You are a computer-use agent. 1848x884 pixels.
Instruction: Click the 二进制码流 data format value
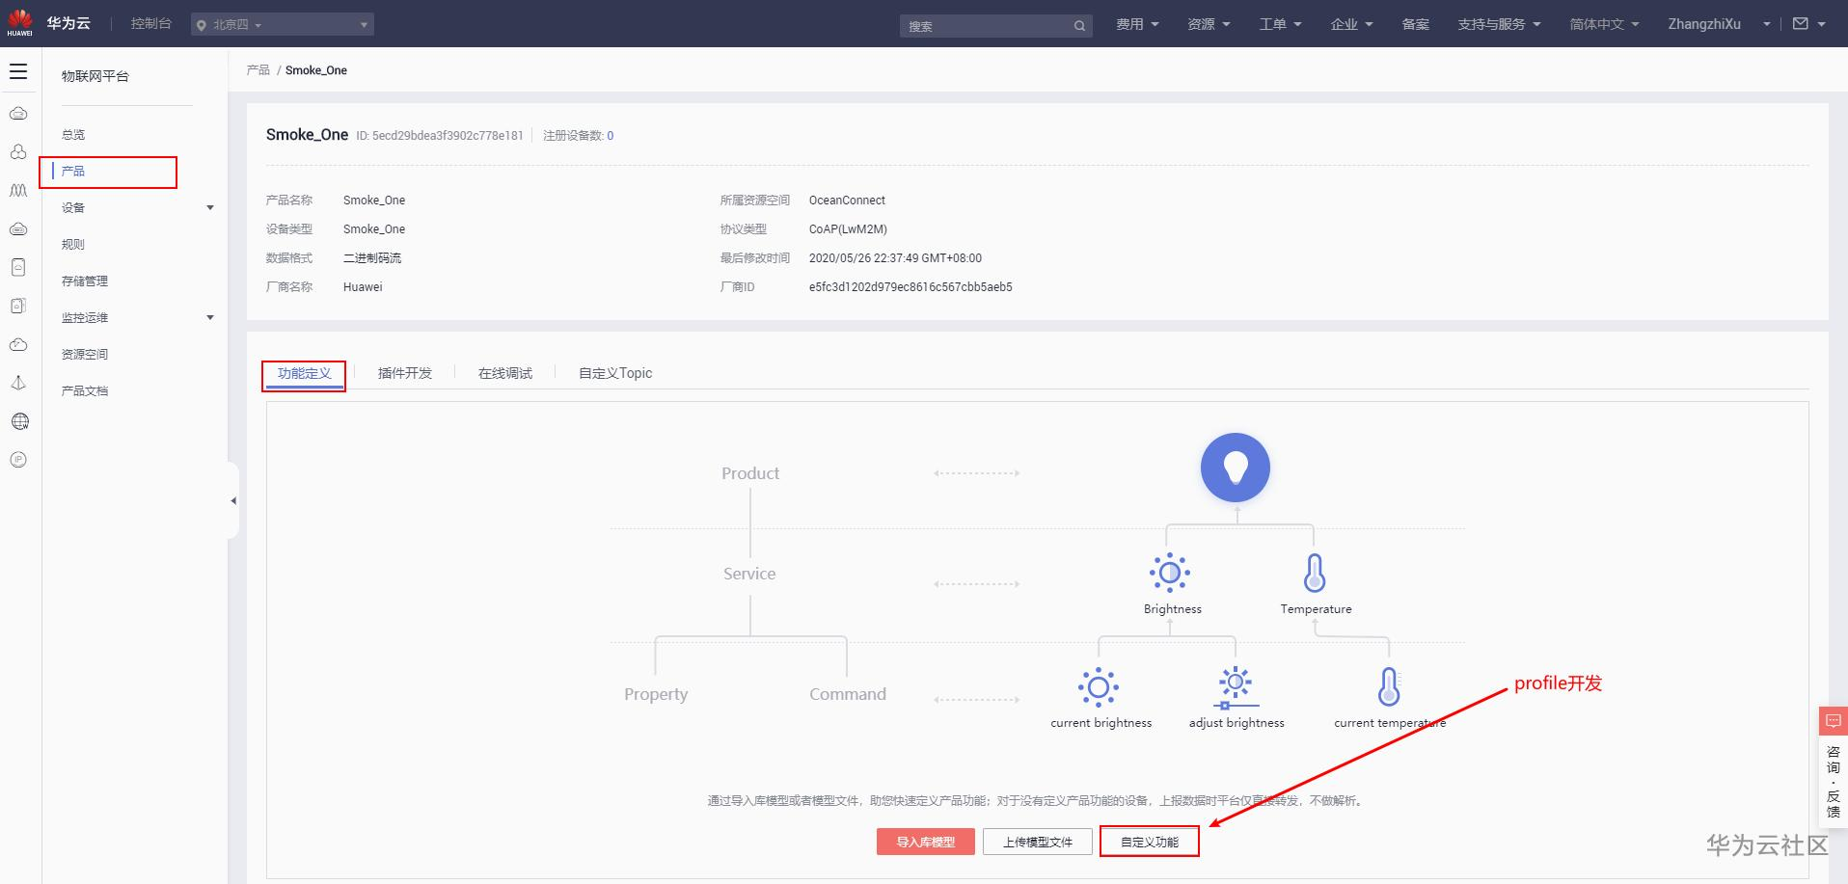tap(372, 258)
